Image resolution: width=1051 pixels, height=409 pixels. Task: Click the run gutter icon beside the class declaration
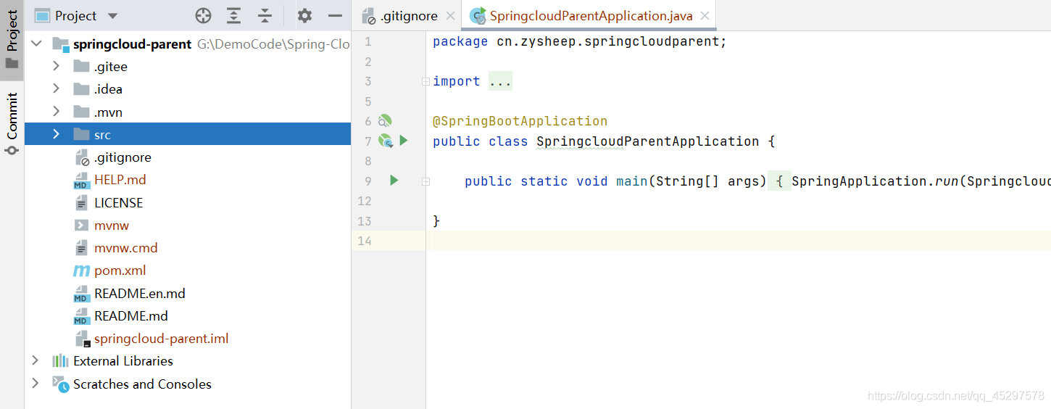[404, 141]
